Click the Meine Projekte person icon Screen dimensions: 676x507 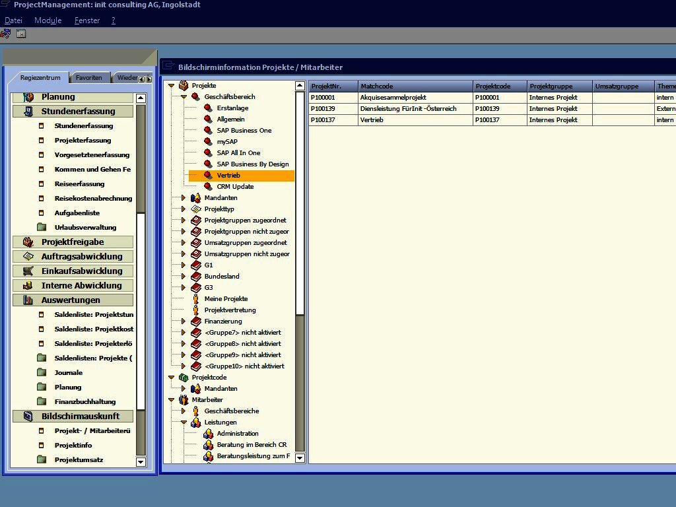click(196, 299)
